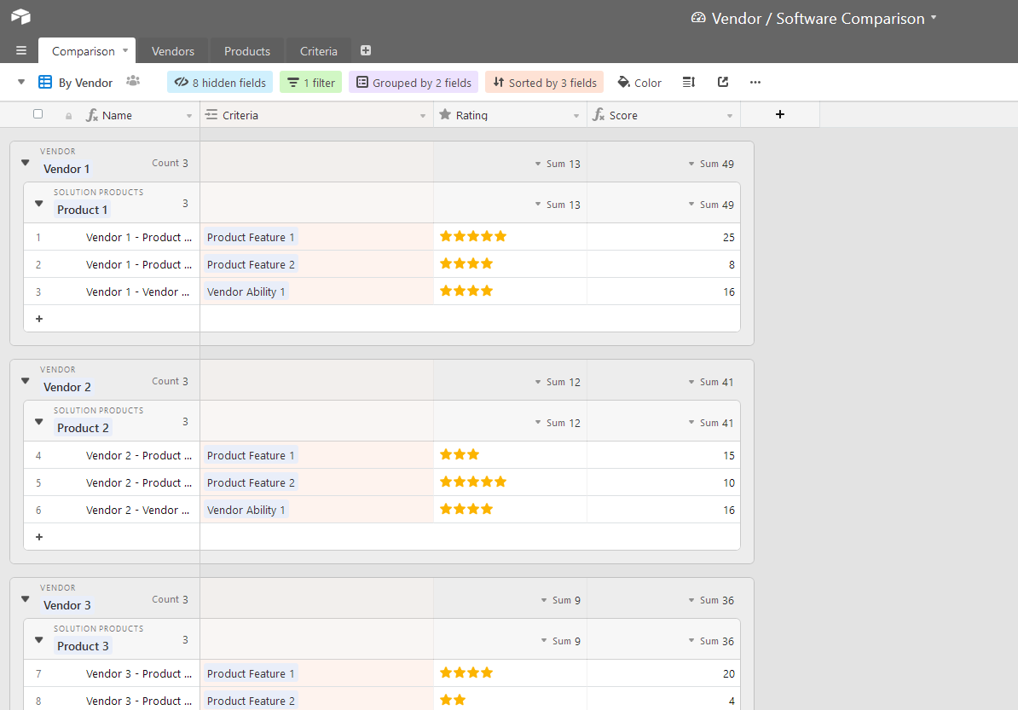Toggle the select-all rows checkbox
The image size is (1018, 710).
[38, 114]
